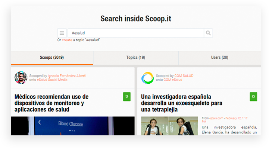Open the COM SALUD user link

pyautogui.click(x=184, y=76)
